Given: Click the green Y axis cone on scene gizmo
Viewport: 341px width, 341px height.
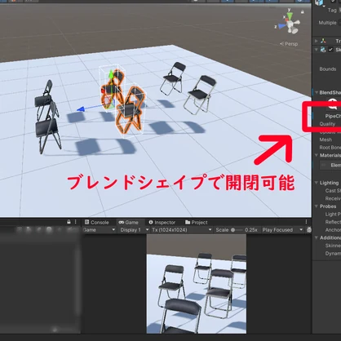Looking at the screenshot, I should (x=290, y=16).
